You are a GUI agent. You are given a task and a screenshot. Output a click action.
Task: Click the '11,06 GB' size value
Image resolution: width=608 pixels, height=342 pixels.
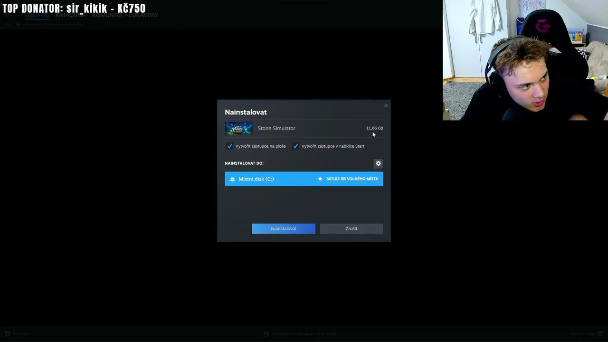(374, 128)
